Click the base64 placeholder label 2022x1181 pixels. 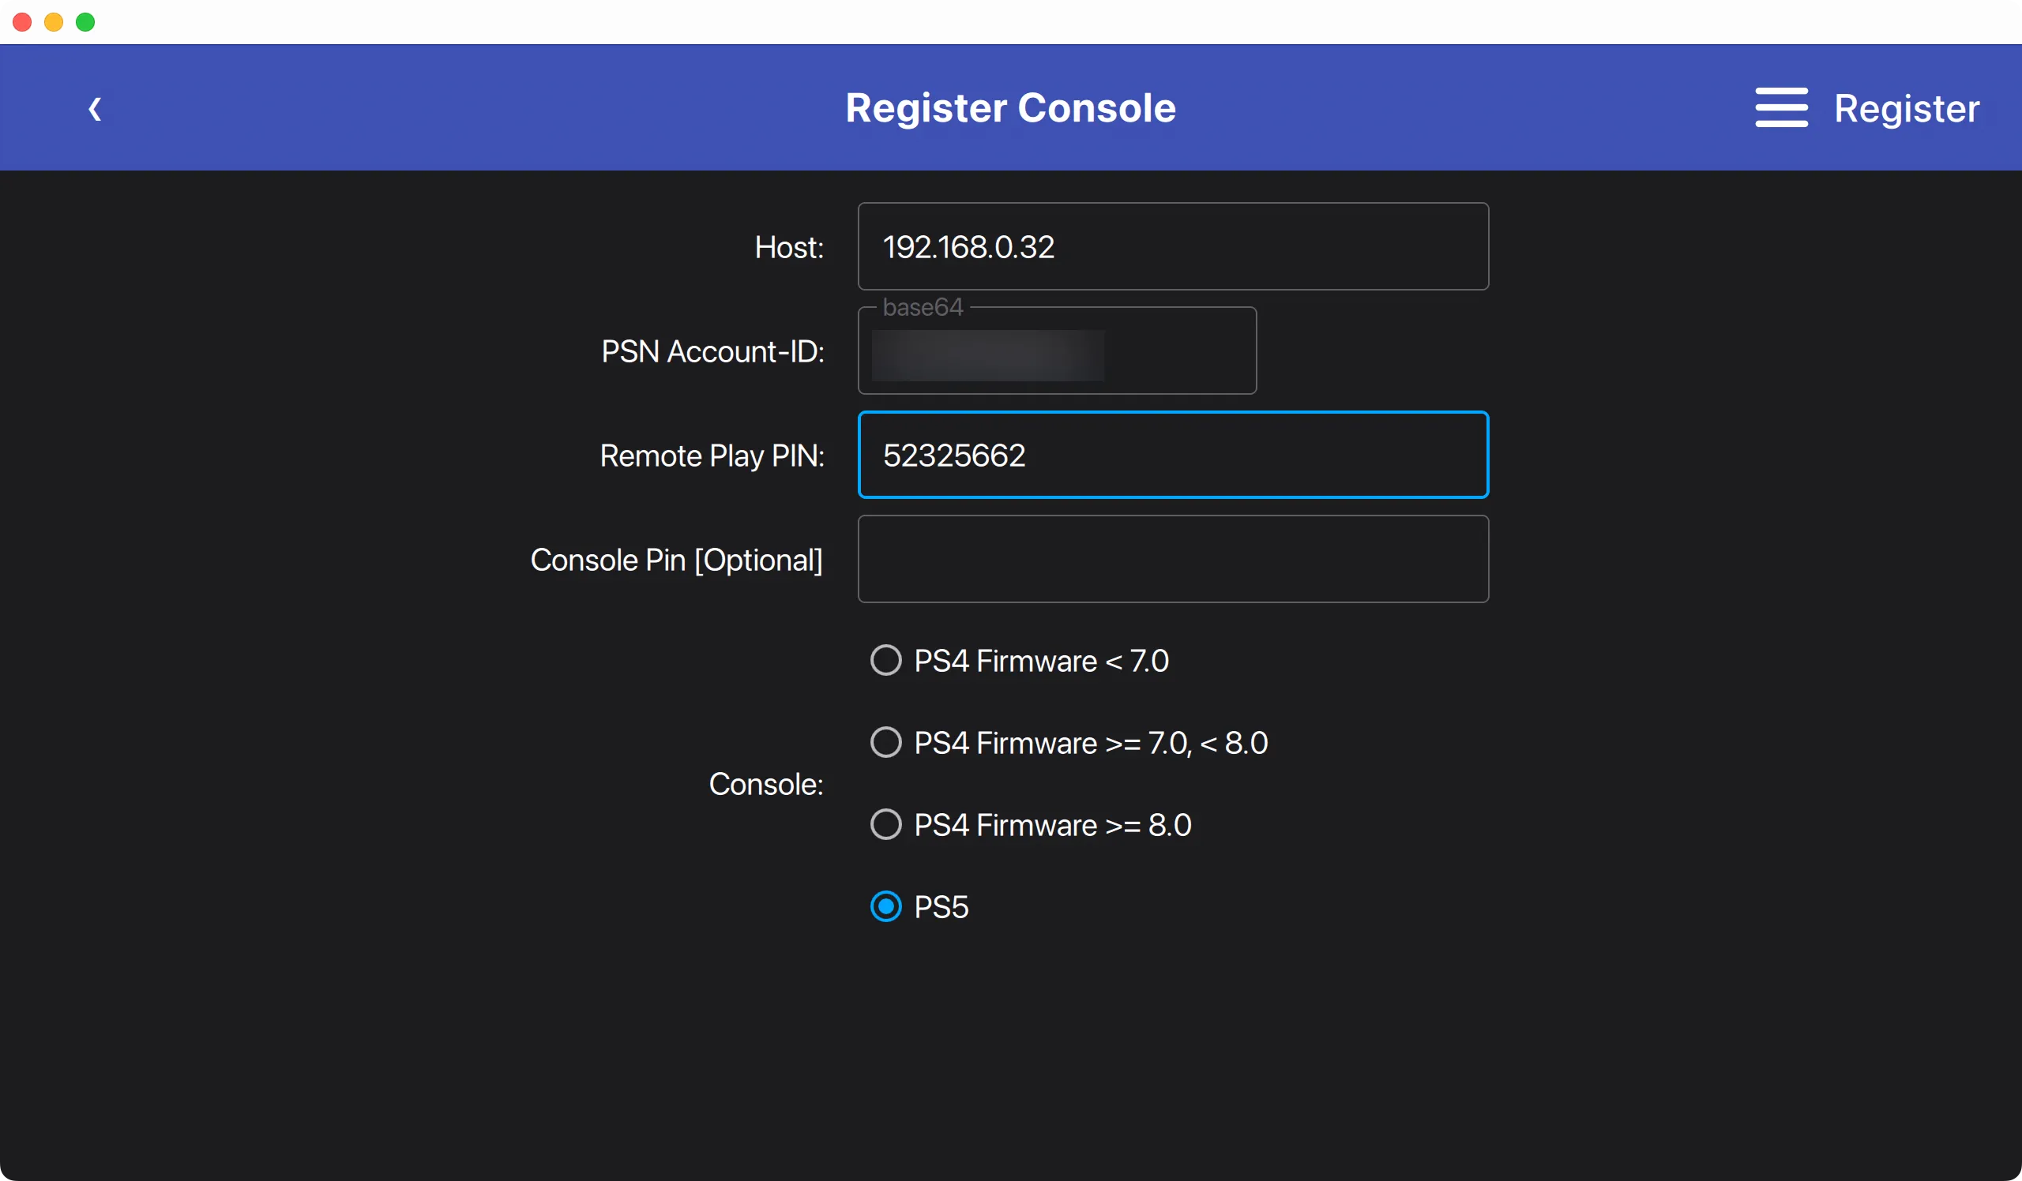point(922,307)
